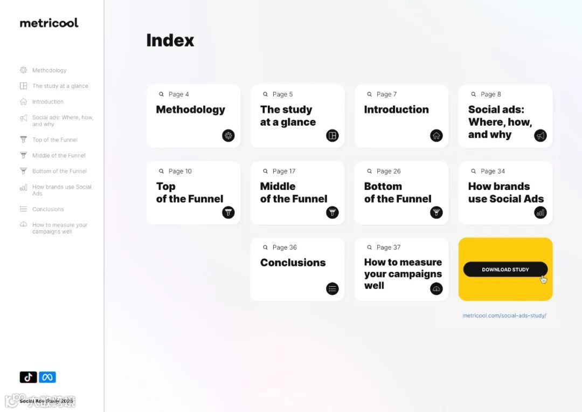Click the bar chart icon on 'How brands use Social Ads' card
The height and width of the screenshot is (412, 582).
click(x=541, y=212)
